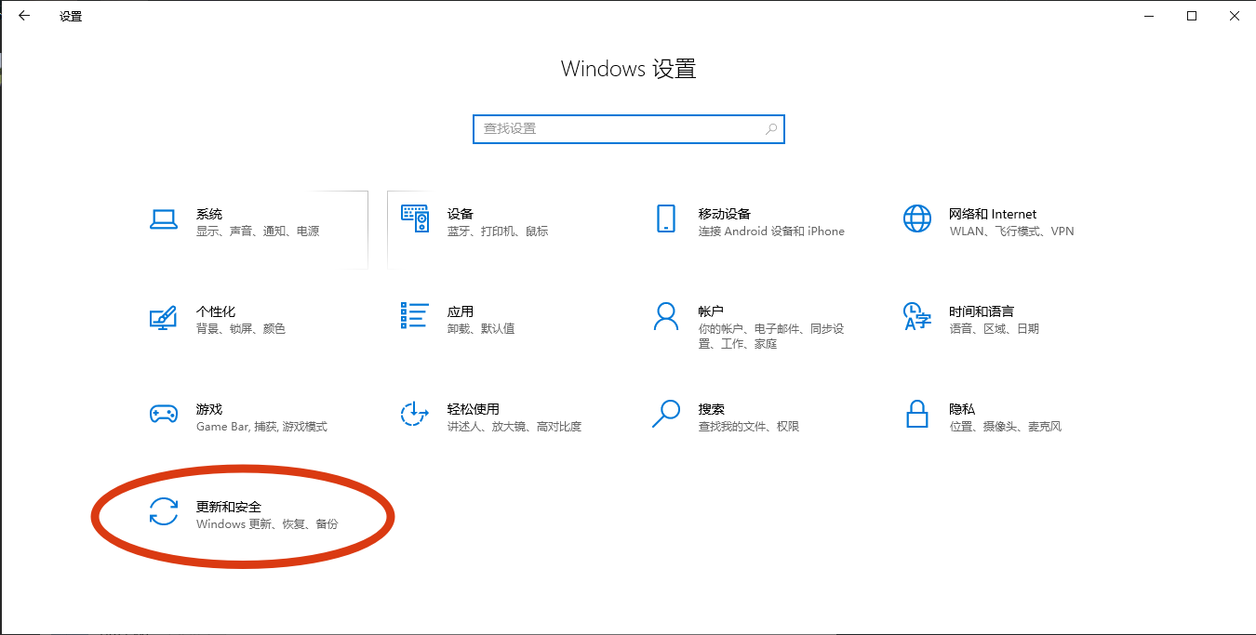Click the text 蓝牙、打印机、鼠标

[498, 232]
